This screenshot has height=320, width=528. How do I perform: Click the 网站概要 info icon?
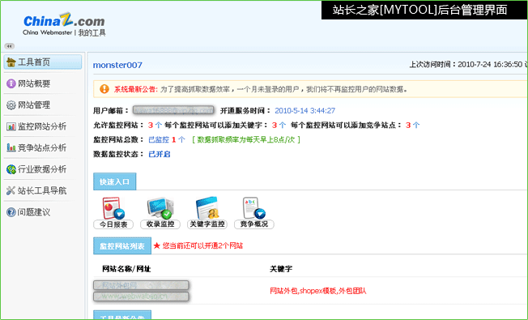pos(11,83)
